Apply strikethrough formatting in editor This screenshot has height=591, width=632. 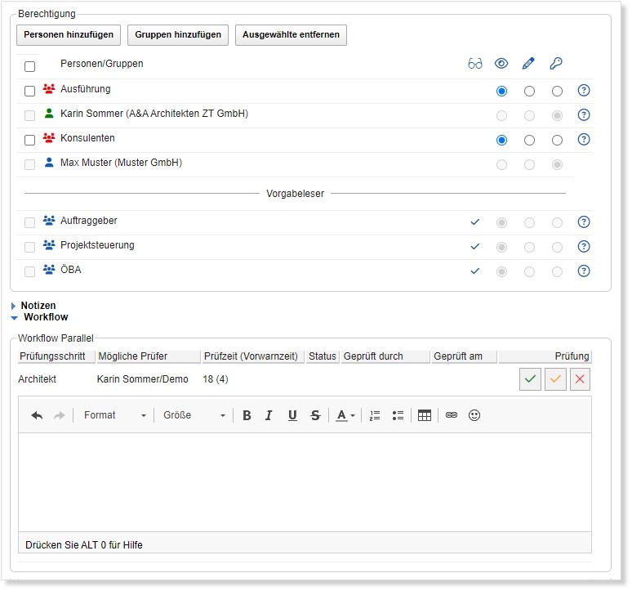[315, 415]
